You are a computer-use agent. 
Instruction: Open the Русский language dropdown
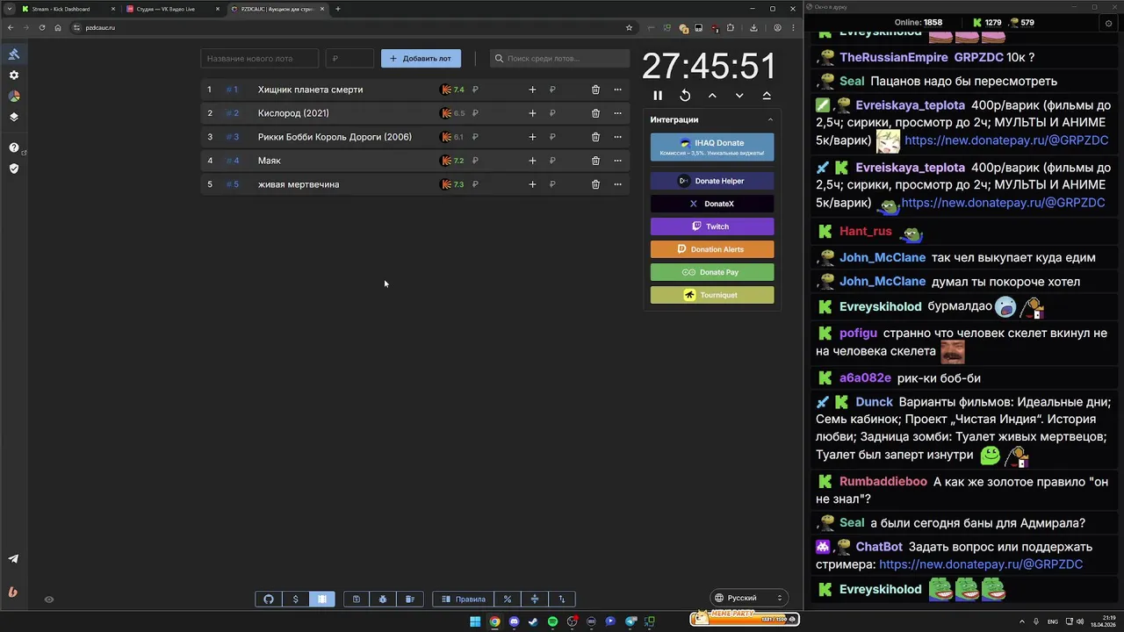[747, 598]
